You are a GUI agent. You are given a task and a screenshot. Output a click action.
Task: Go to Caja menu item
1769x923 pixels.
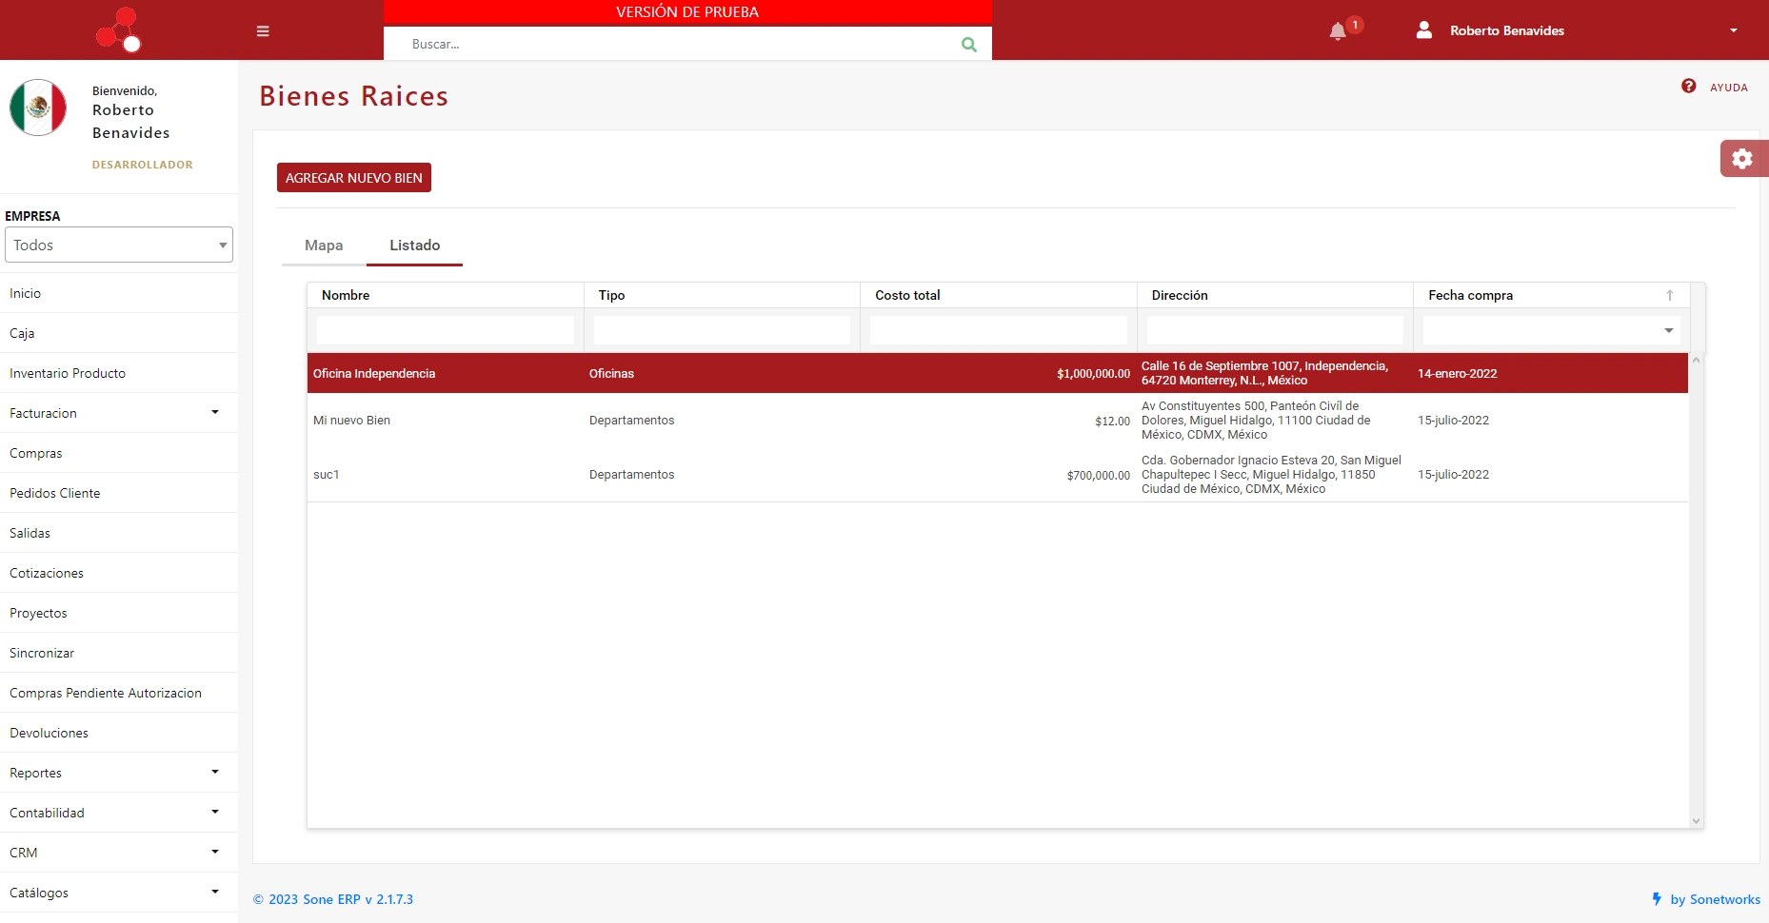click(x=119, y=333)
